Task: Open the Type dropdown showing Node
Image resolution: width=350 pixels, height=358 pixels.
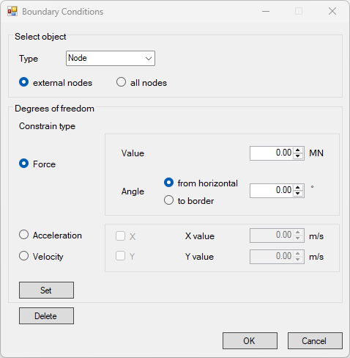Action: [x=111, y=58]
